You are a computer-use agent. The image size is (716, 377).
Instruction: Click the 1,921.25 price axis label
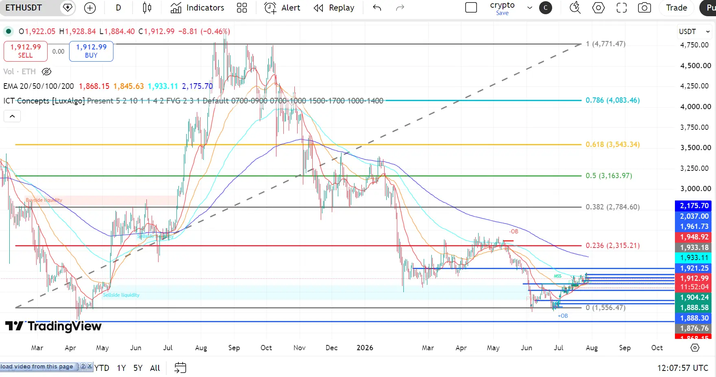click(x=694, y=268)
